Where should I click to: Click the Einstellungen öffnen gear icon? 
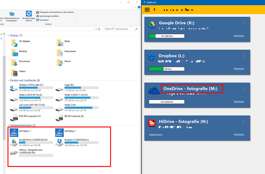29,14
